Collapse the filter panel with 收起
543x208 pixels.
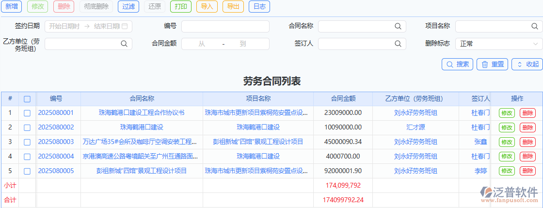(x=527, y=64)
